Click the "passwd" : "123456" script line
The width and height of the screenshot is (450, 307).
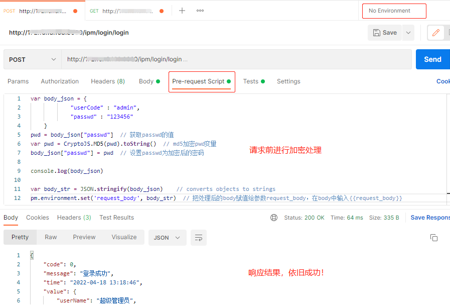[102, 117]
